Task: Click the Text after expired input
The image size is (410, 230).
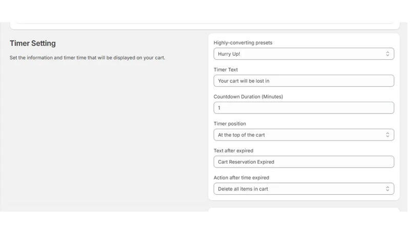Action: [303, 162]
